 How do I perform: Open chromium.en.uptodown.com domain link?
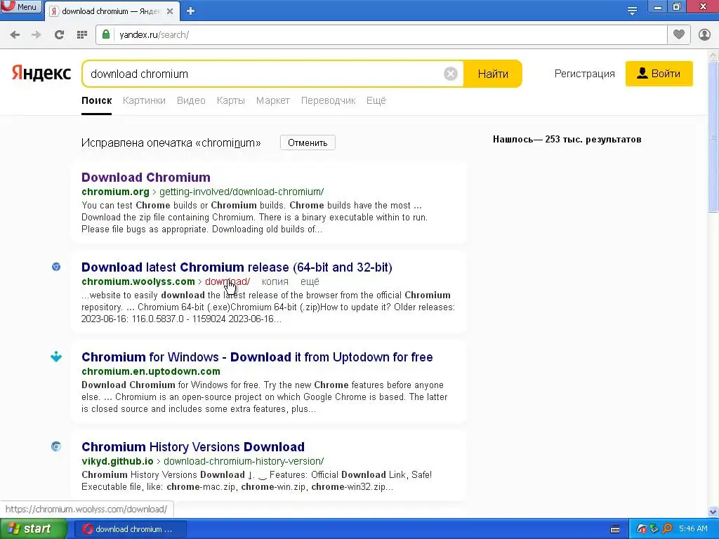point(151,371)
